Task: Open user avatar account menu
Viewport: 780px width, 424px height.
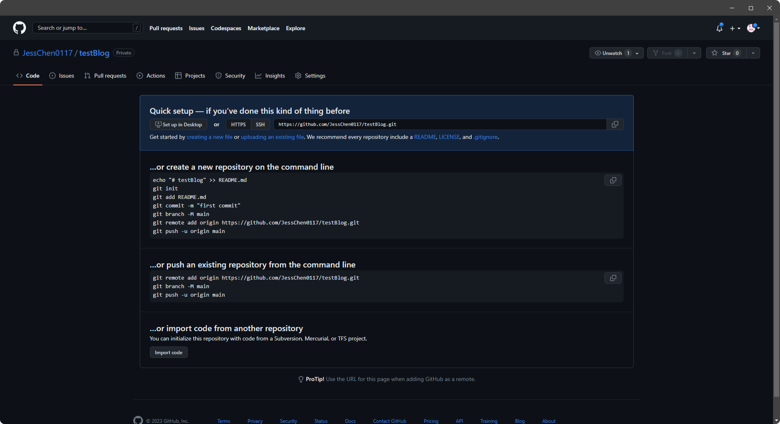Action: 753,28
